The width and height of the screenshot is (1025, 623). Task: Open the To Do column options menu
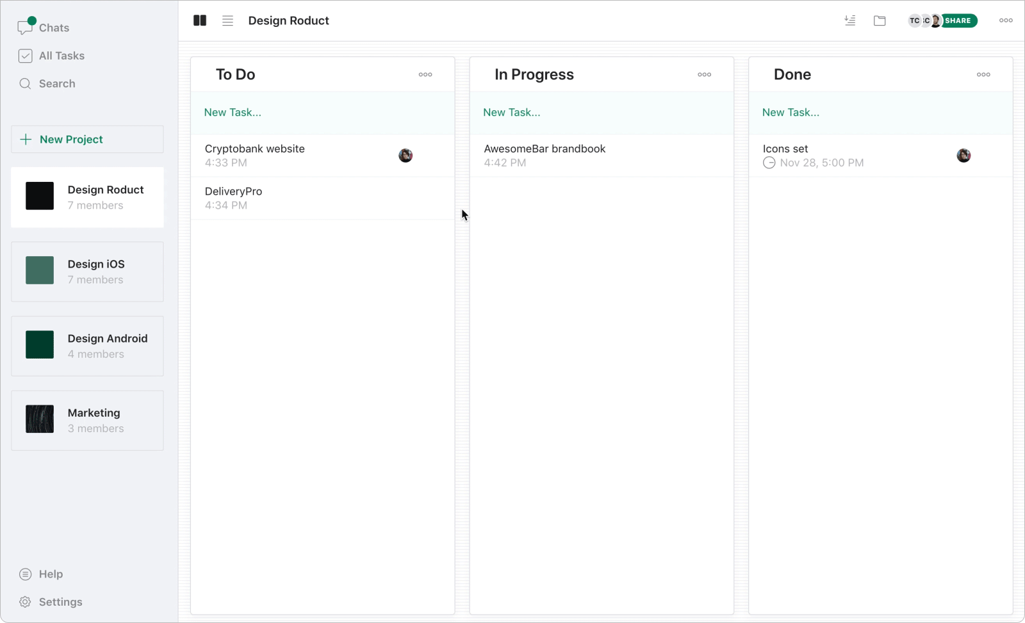click(425, 74)
